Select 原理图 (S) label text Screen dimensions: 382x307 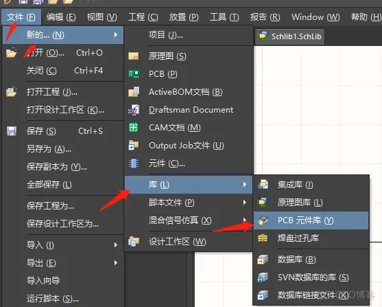[x=167, y=56]
